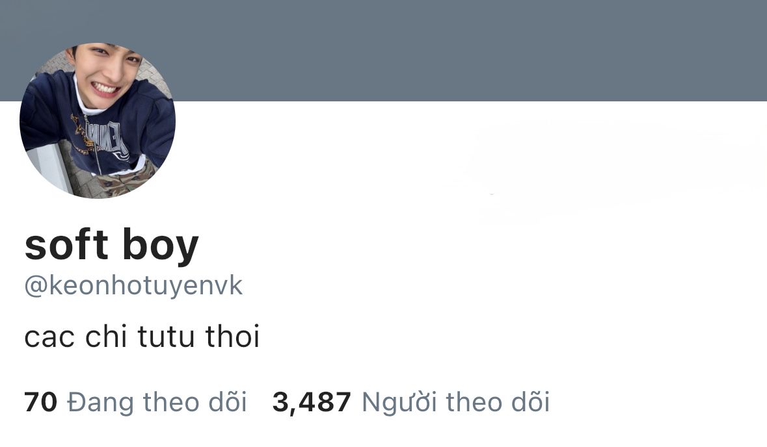Click the follower count number 3,487
Screen dimensions: 767x447
(x=312, y=403)
